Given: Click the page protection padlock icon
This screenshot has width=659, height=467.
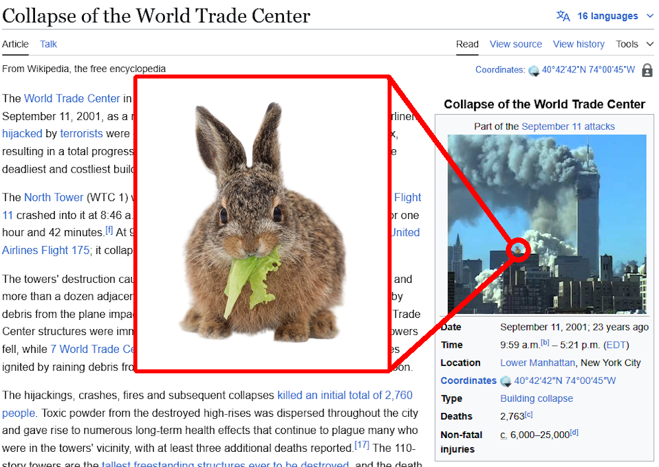Looking at the screenshot, I should tap(647, 70).
